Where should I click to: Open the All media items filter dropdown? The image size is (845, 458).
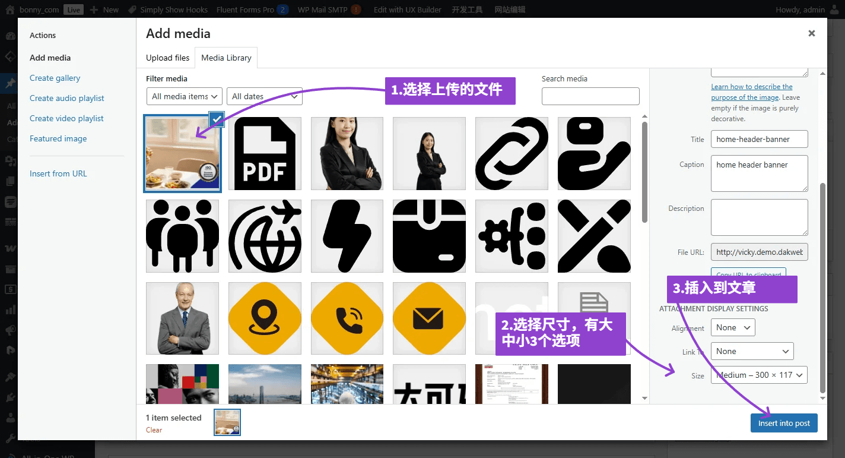point(184,96)
